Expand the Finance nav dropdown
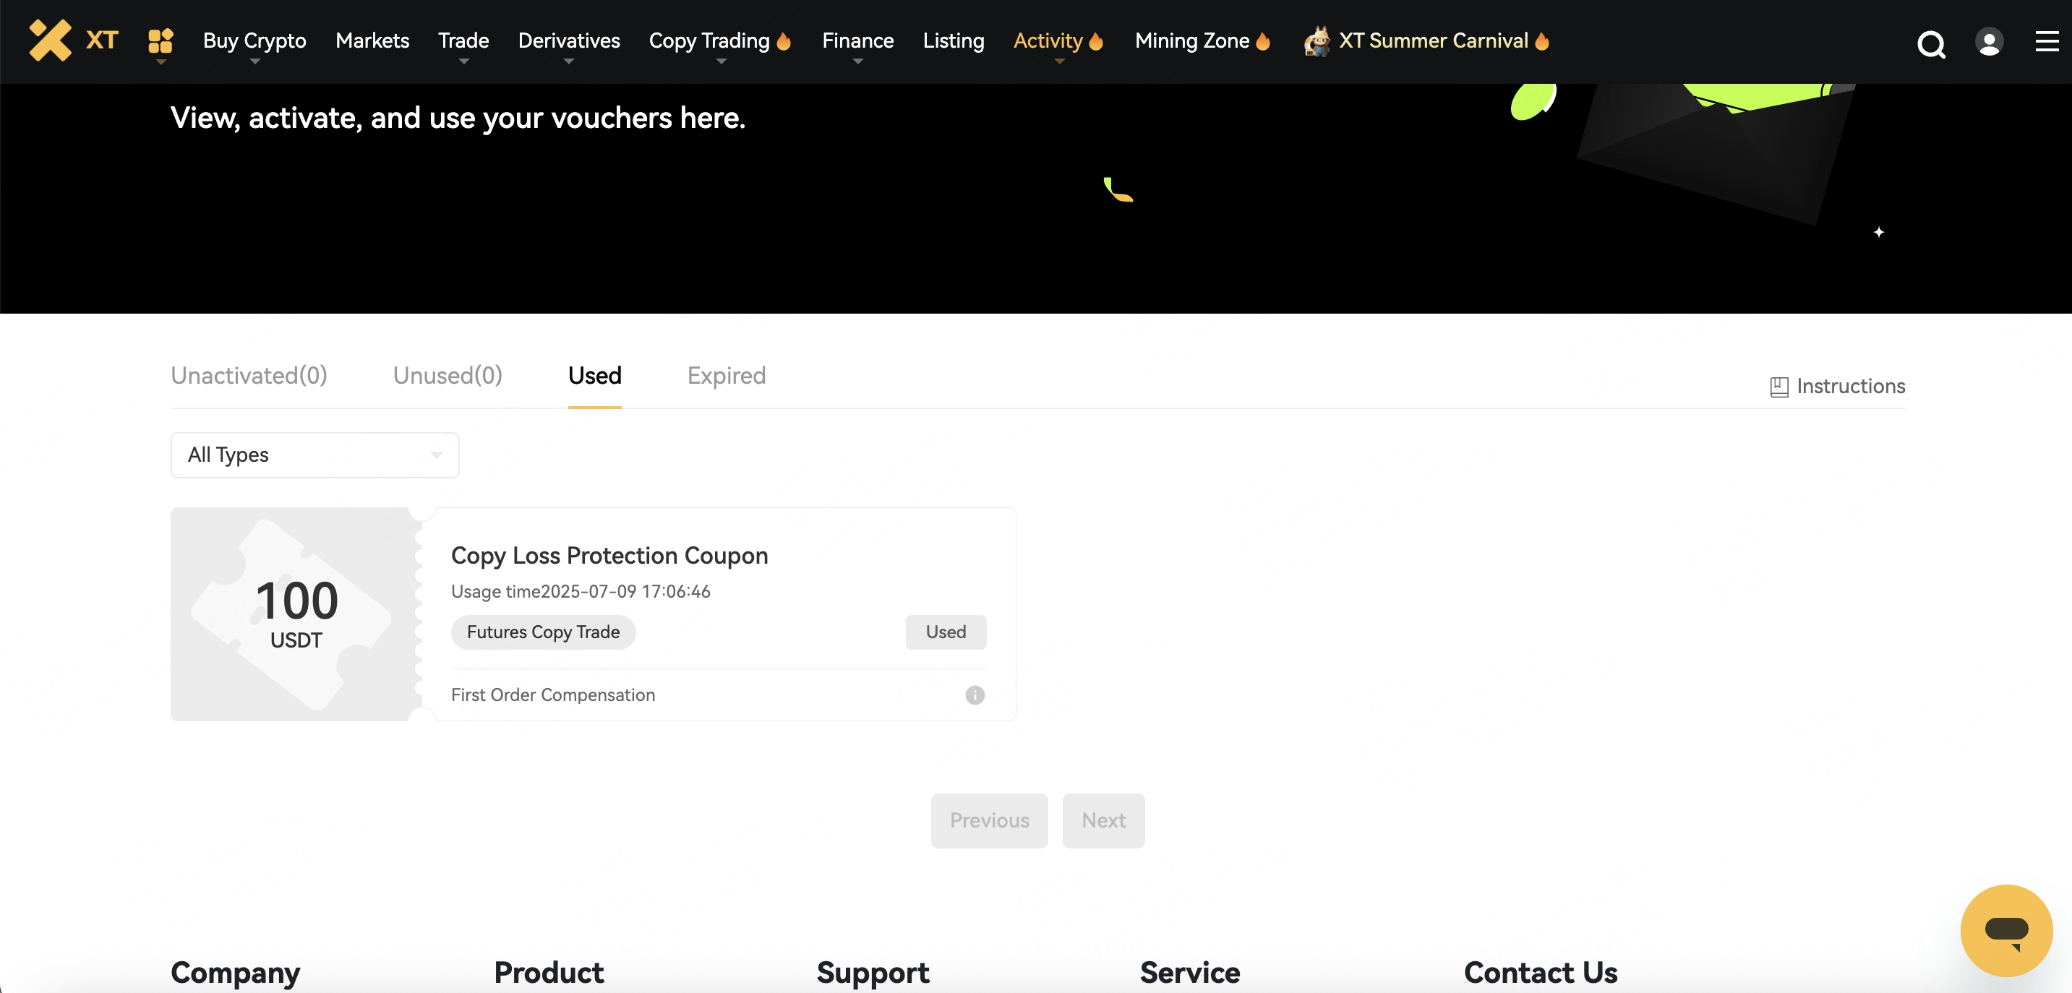 [857, 41]
